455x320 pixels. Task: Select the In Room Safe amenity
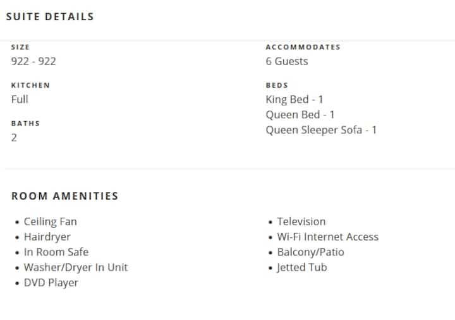tap(56, 252)
